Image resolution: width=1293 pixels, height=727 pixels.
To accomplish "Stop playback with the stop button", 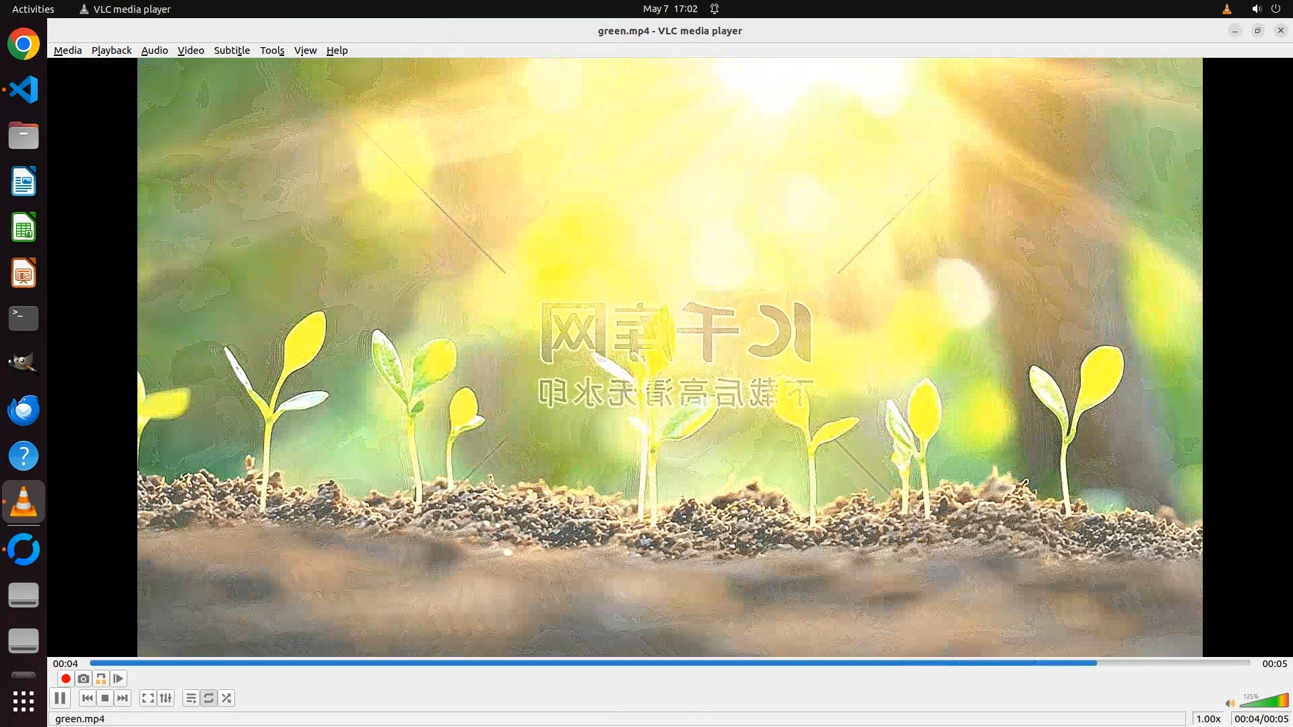I will coord(105,698).
